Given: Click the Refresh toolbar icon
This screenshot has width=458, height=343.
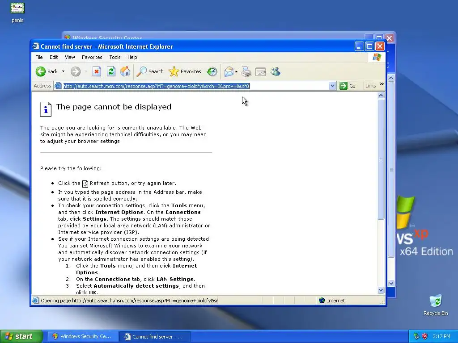Looking at the screenshot, I should click(x=111, y=71).
